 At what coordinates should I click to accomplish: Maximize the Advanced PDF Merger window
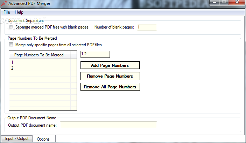tap(224, 2)
